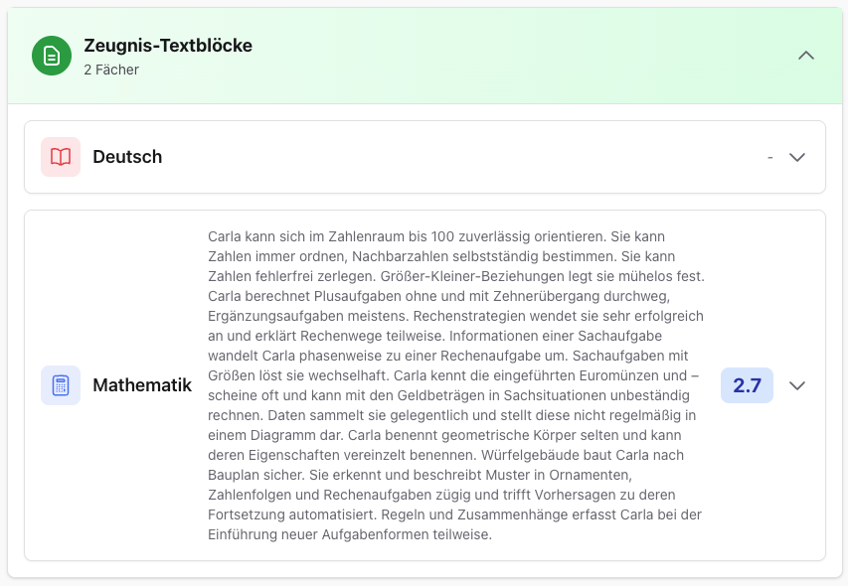The height and width of the screenshot is (586, 848).
Task: Expand the Deutsch text block
Action: [x=796, y=156]
